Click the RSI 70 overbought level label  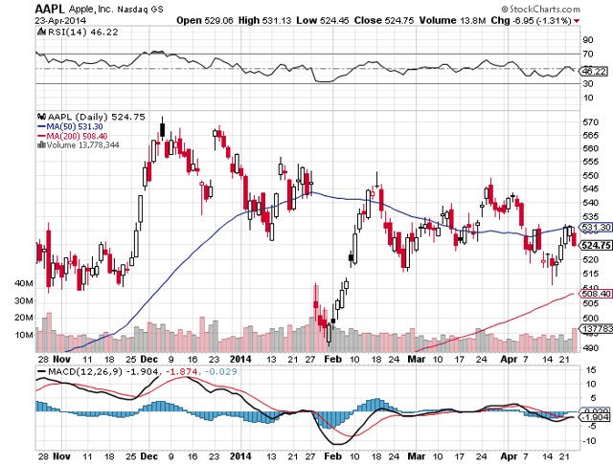coord(588,54)
